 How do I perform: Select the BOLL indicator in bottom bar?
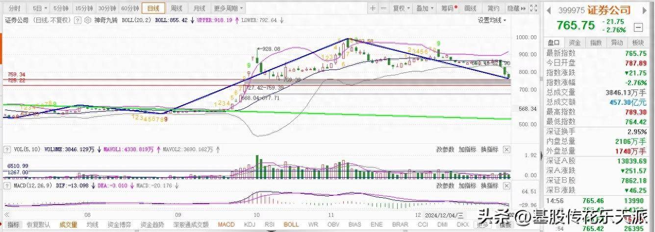[291, 225]
